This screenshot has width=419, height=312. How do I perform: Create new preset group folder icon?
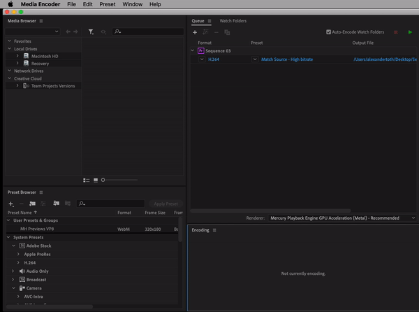point(32,204)
